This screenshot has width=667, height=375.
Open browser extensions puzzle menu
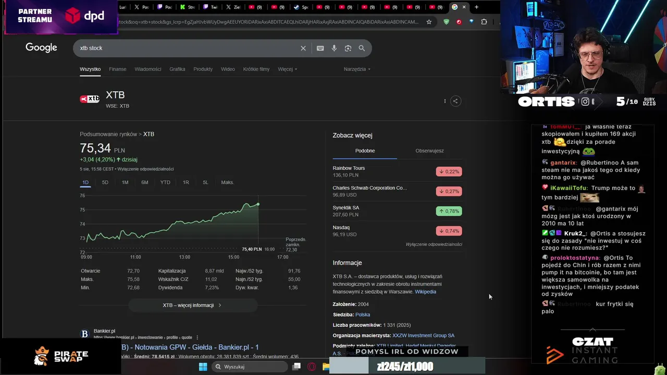coord(484,22)
